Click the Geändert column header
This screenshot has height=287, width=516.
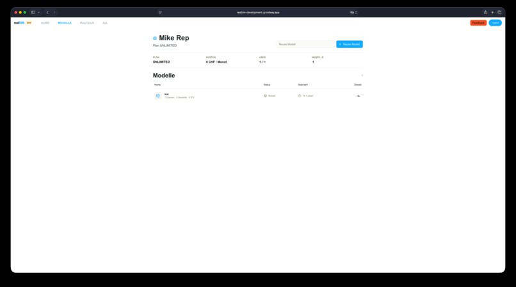tap(303, 85)
